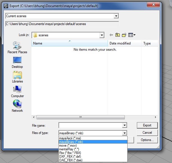Sort files by Date modified column
Screen dimensions: 172x163
120,43
